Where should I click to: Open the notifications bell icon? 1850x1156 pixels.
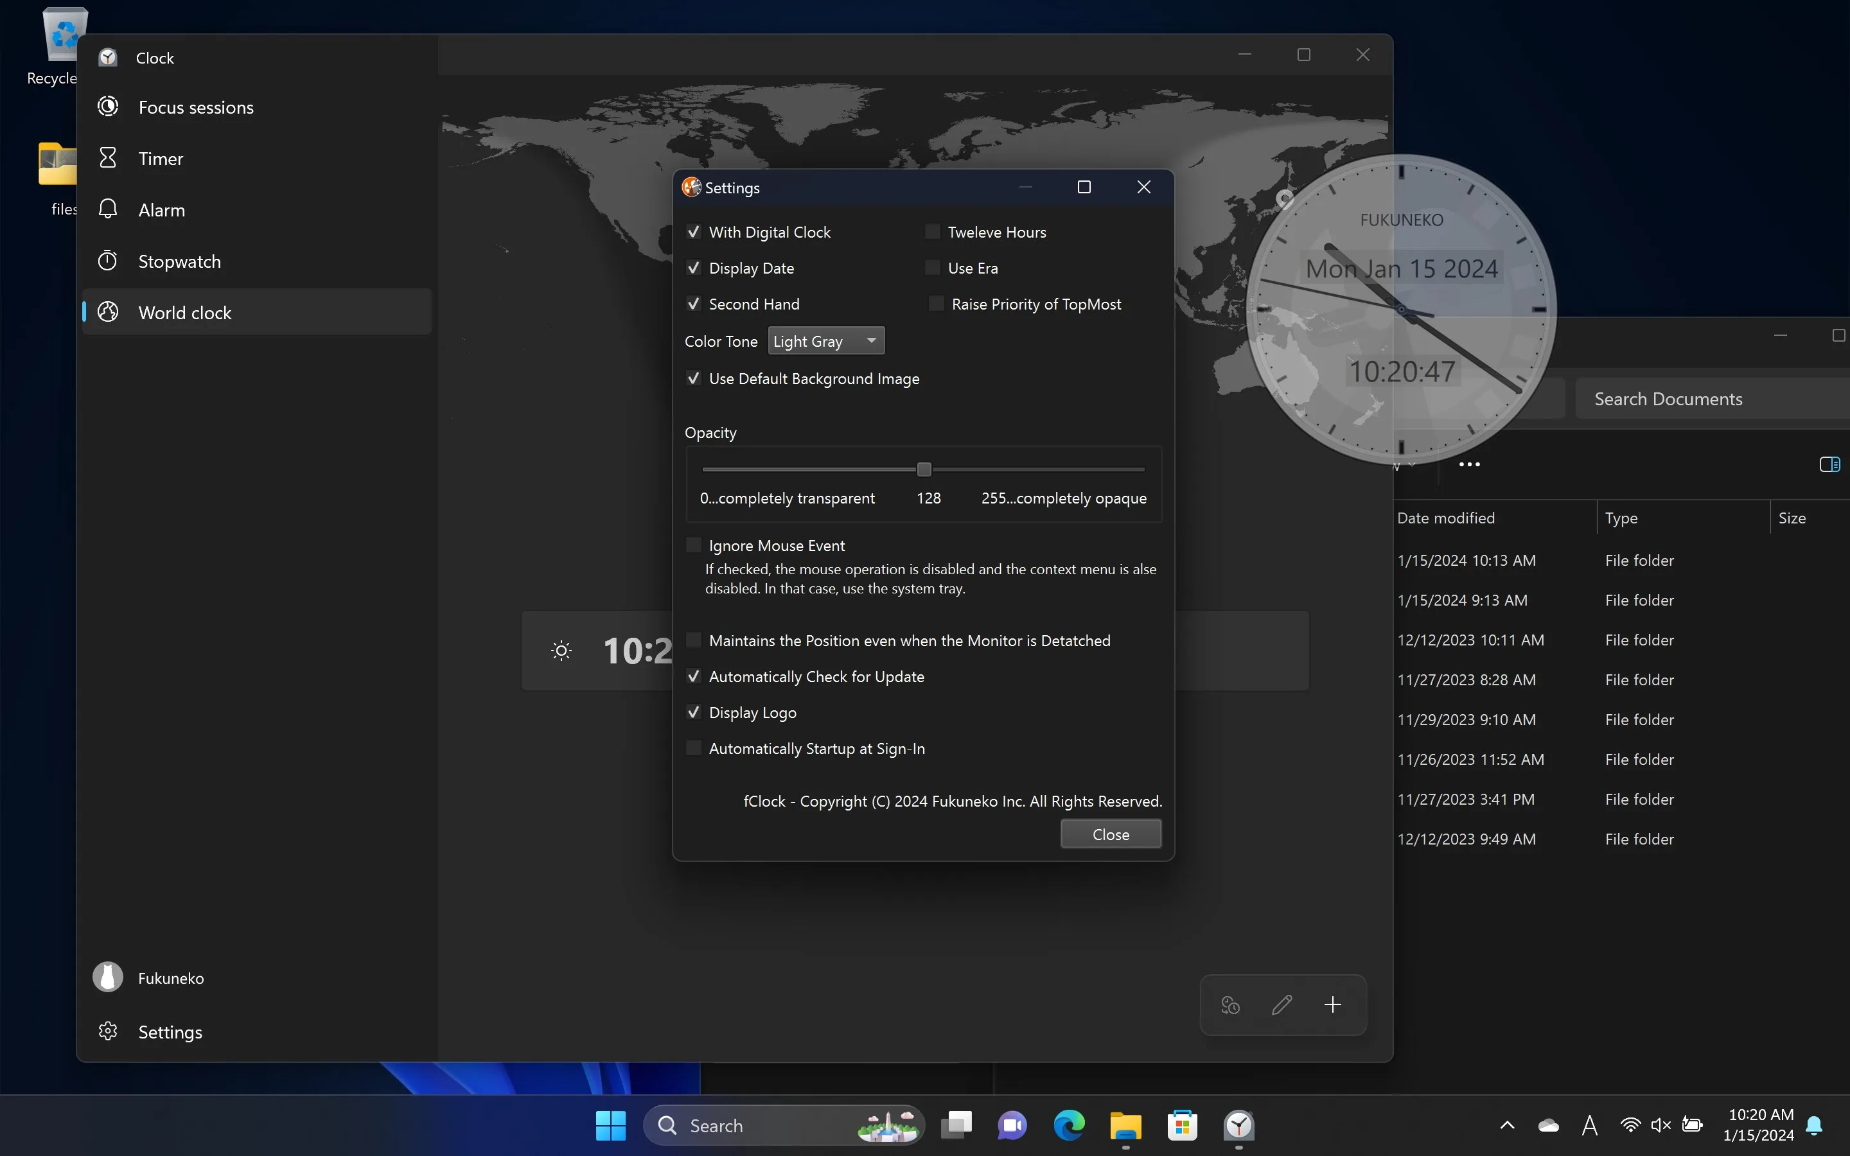point(1814,1125)
